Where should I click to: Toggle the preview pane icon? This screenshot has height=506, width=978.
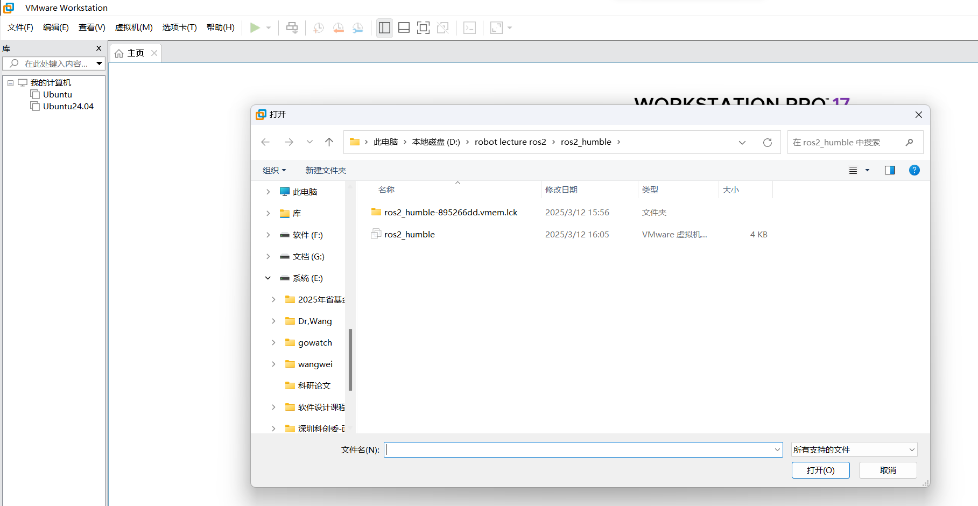coord(890,170)
